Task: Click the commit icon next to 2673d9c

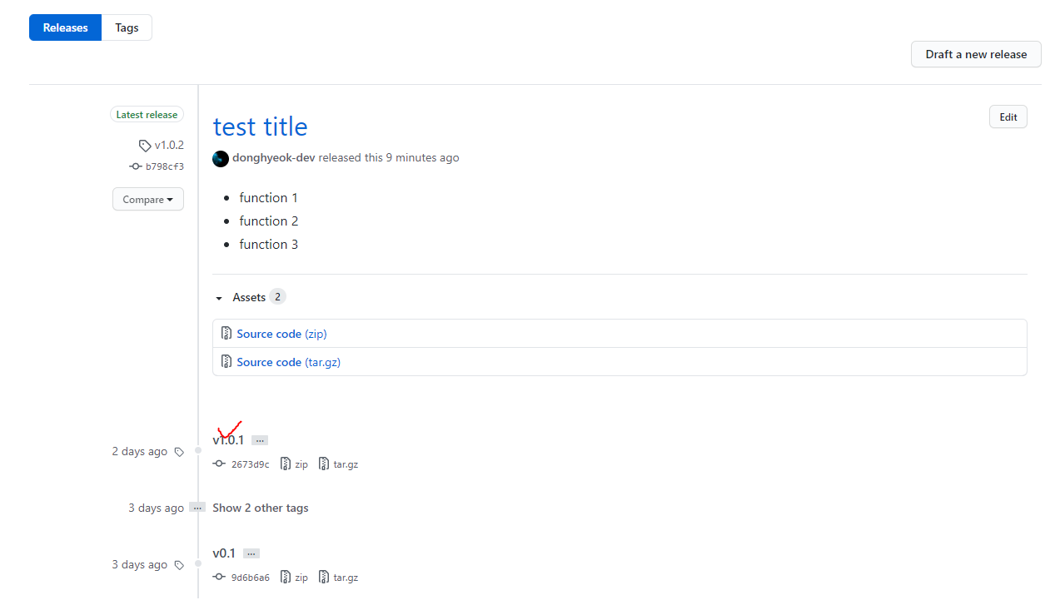Action: 219,464
